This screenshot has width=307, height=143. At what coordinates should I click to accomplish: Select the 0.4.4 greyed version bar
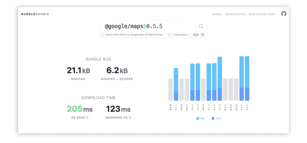[x=203, y=89]
